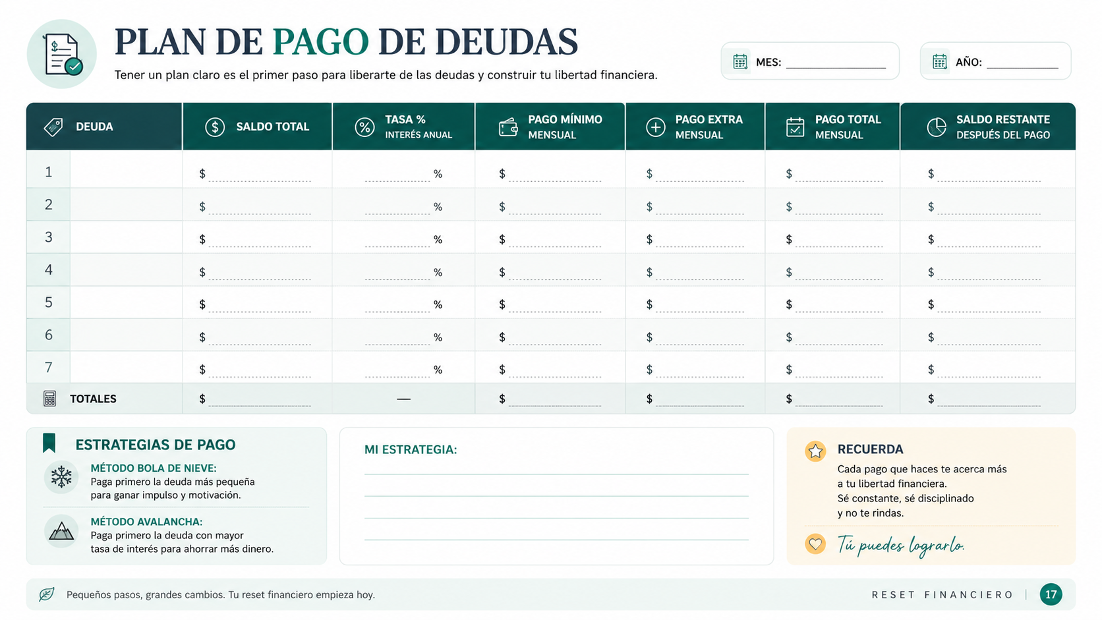The image size is (1102, 620).
Task: Click the bookmark icon by ESTRATEGIAS DE PAGO
Action: pos(49,443)
